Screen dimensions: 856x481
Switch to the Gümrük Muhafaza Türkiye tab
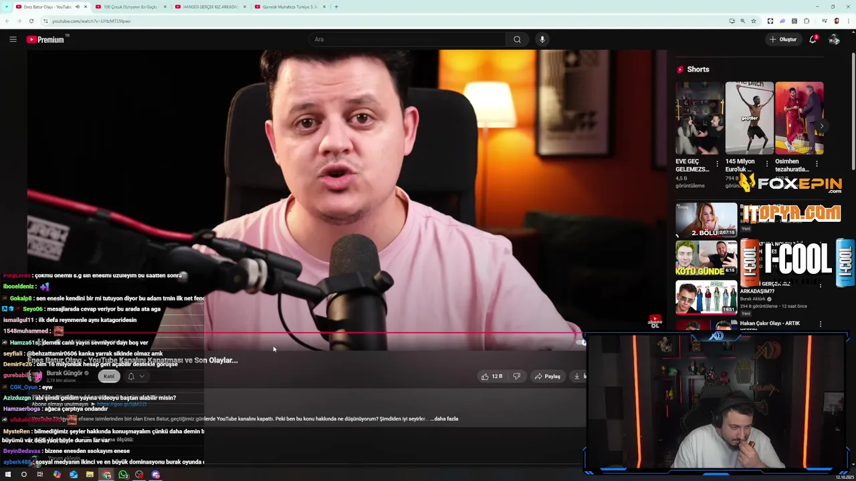(290, 7)
